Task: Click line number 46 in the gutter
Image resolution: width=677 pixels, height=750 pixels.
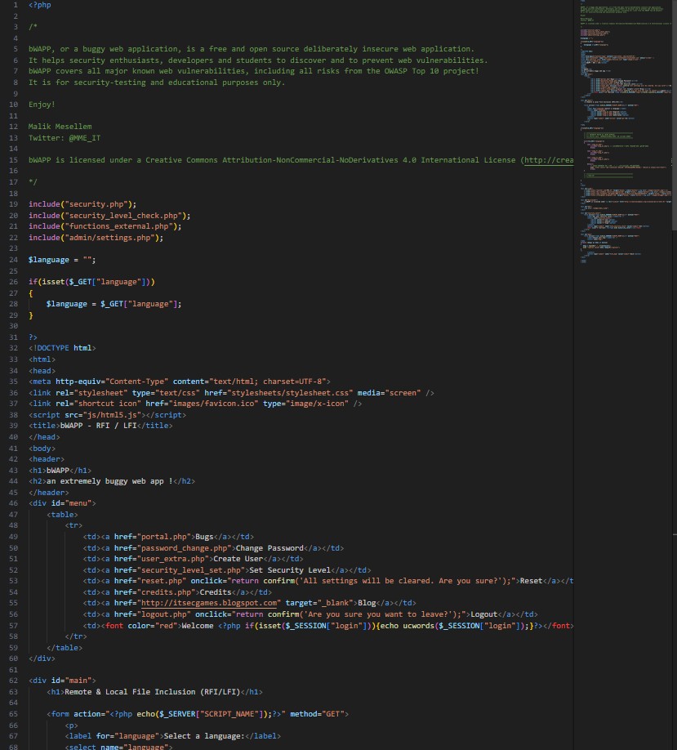Action: click(x=12, y=503)
